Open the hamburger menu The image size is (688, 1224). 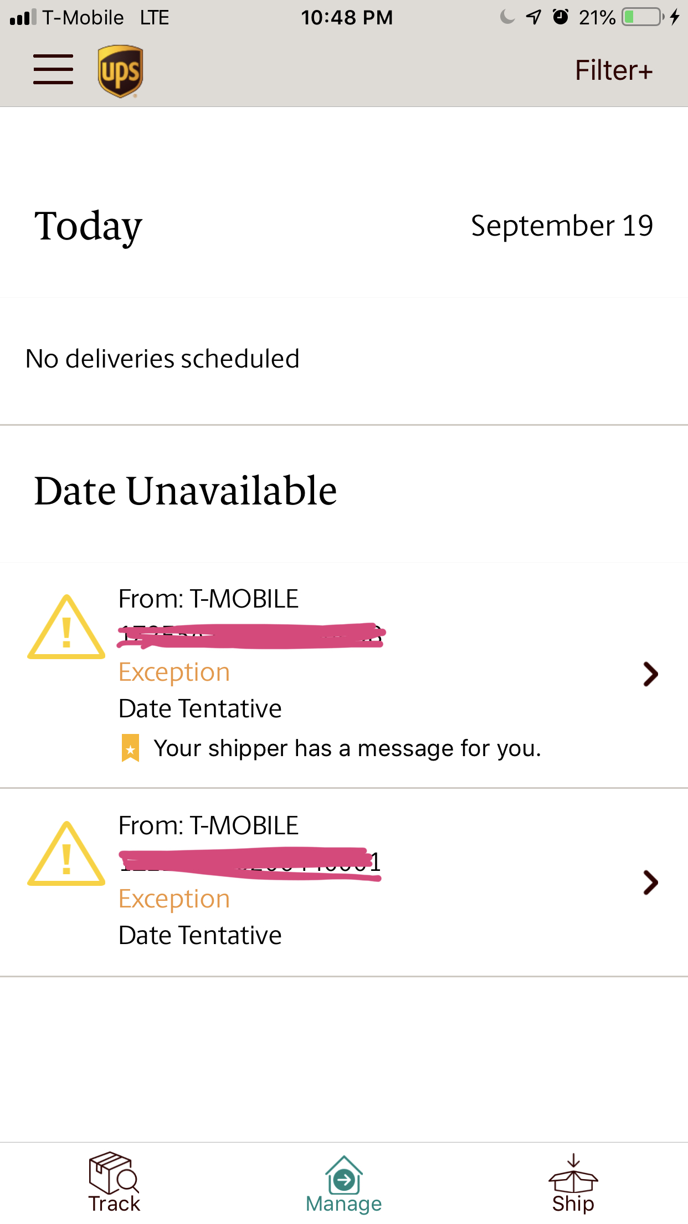[53, 69]
